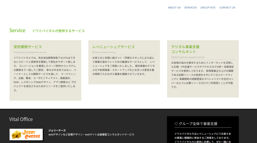The width and height of the screenshot is (257, 143).
Task: Click the webデザイン service description under ジェリーチーズ
Action: click(91, 134)
